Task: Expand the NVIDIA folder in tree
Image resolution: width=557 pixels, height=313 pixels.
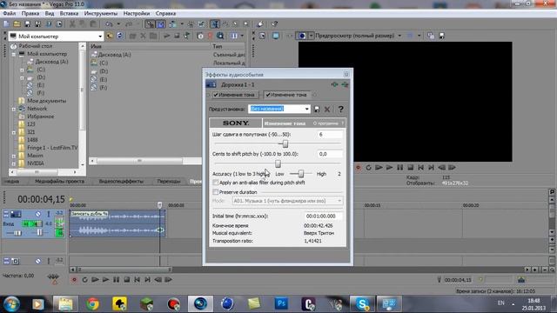Action: coord(14,163)
